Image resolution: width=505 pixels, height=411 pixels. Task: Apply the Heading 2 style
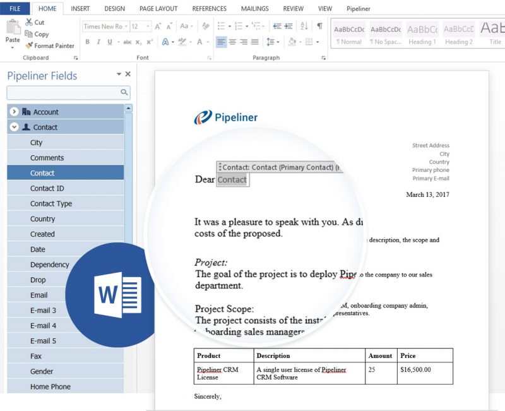[x=459, y=34]
